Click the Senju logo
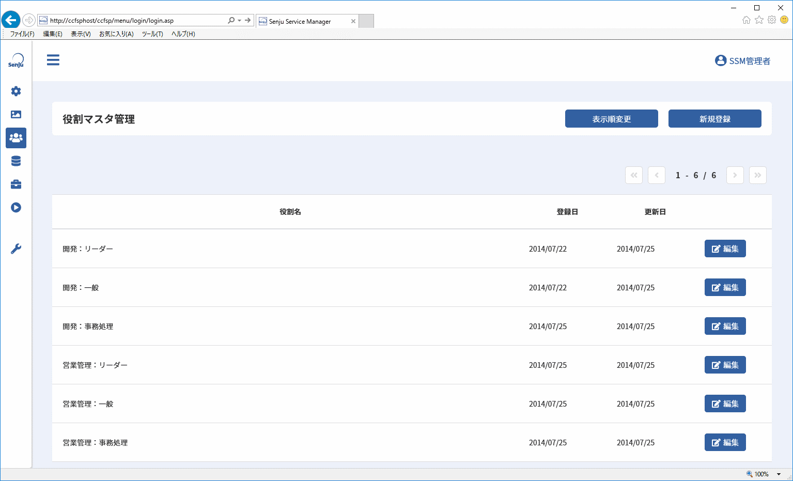The height and width of the screenshot is (481, 793). (x=16, y=60)
